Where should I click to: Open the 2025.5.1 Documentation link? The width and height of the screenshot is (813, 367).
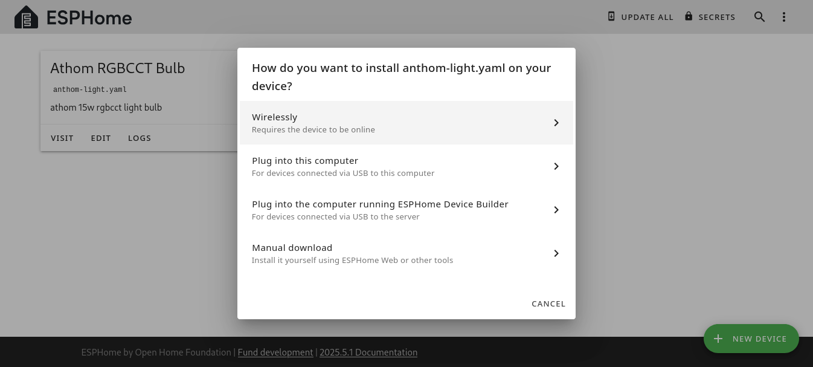point(368,352)
